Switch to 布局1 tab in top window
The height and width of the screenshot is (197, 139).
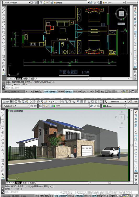point(25,79)
